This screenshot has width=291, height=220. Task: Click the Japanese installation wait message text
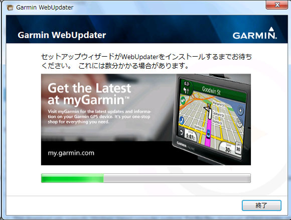147,61
